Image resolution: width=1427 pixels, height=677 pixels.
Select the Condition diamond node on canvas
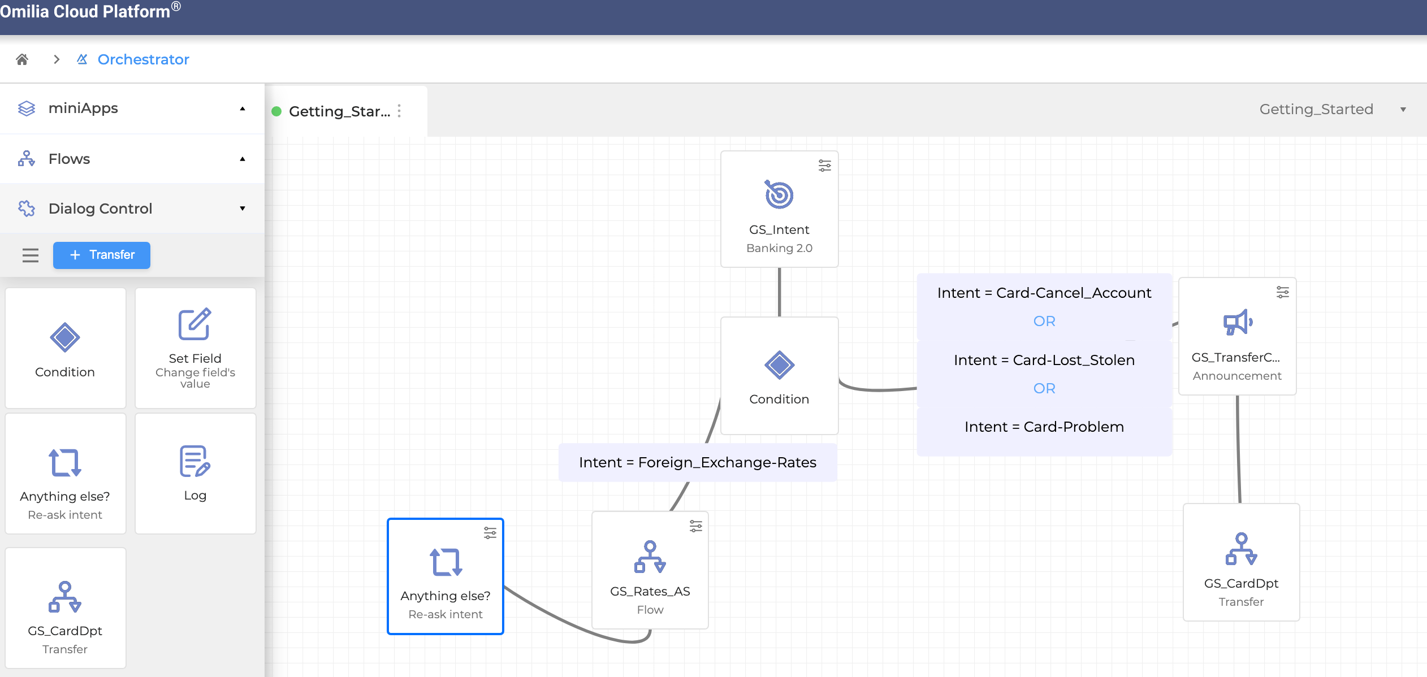point(779,376)
